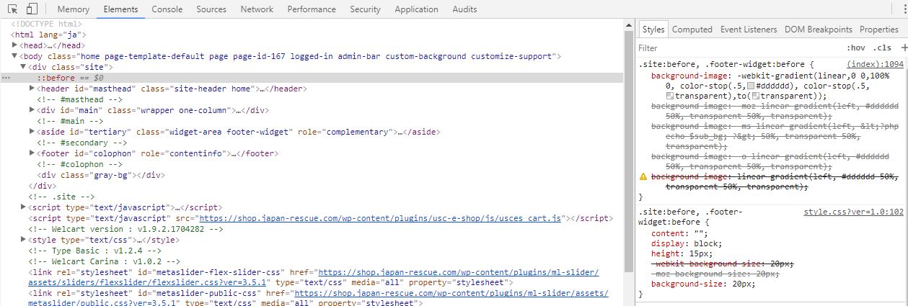Screen dimensions: 908x306
Task: Open the Application tab
Action: click(x=416, y=9)
